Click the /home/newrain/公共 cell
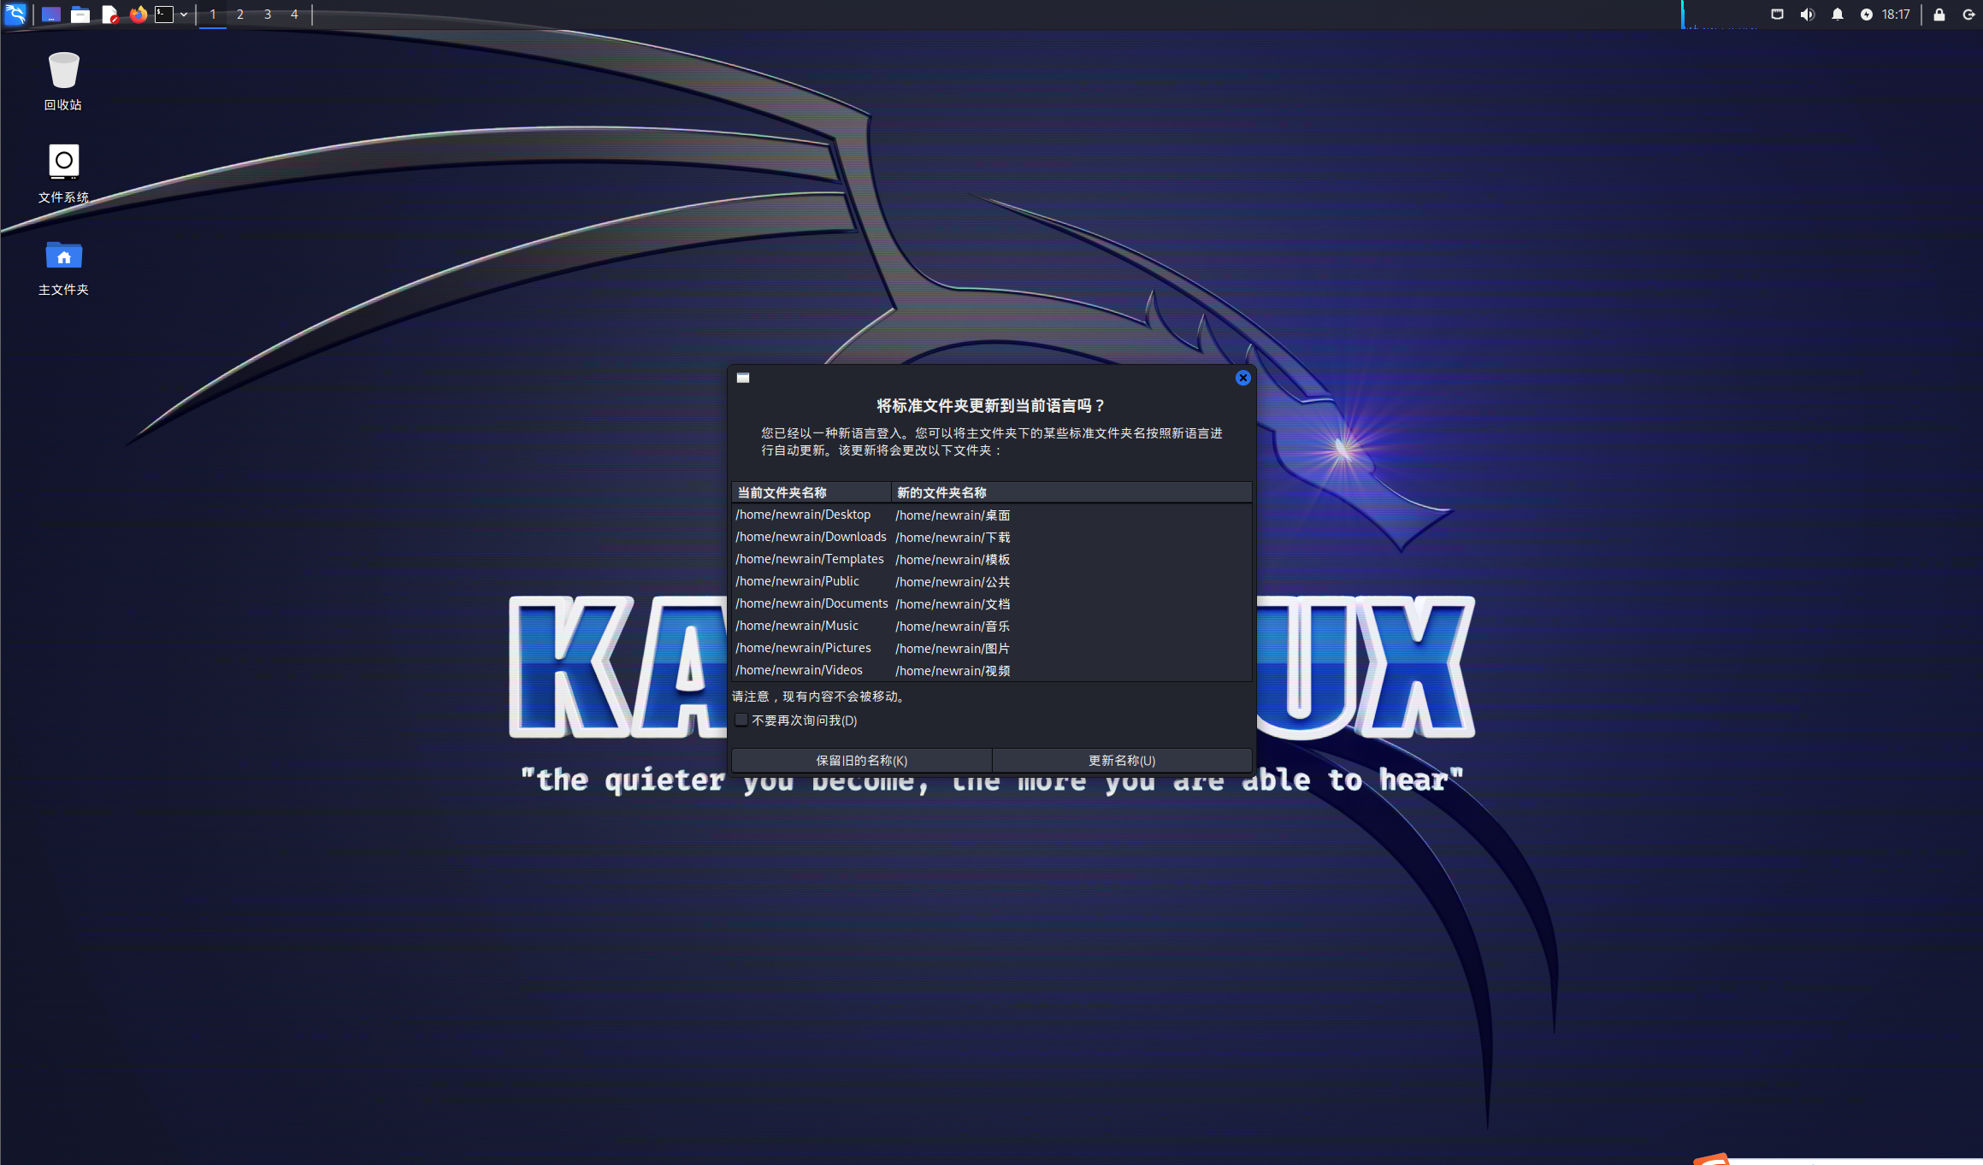 953,582
